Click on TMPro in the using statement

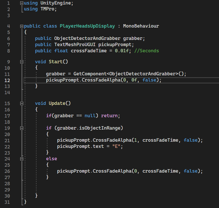click(x=47, y=9)
